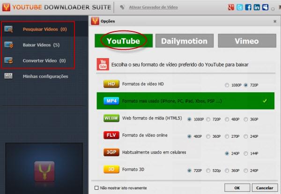The height and width of the screenshot is (194, 281).
Task: Select WEBM 1080P radio button
Action: pos(189,119)
